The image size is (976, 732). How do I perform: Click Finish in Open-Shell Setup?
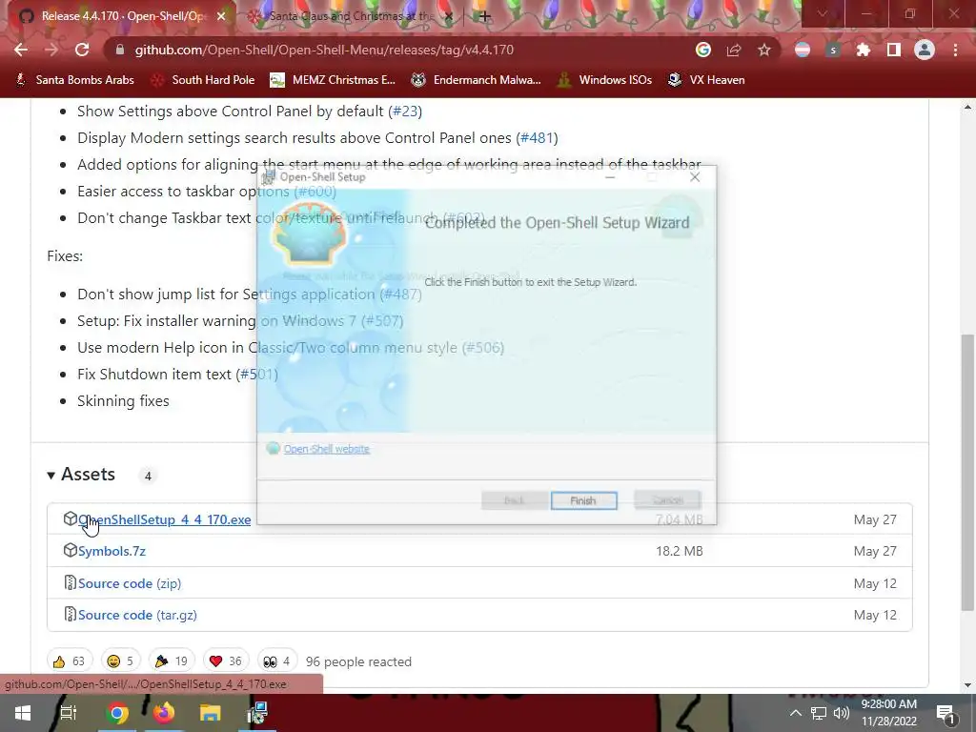click(583, 500)
